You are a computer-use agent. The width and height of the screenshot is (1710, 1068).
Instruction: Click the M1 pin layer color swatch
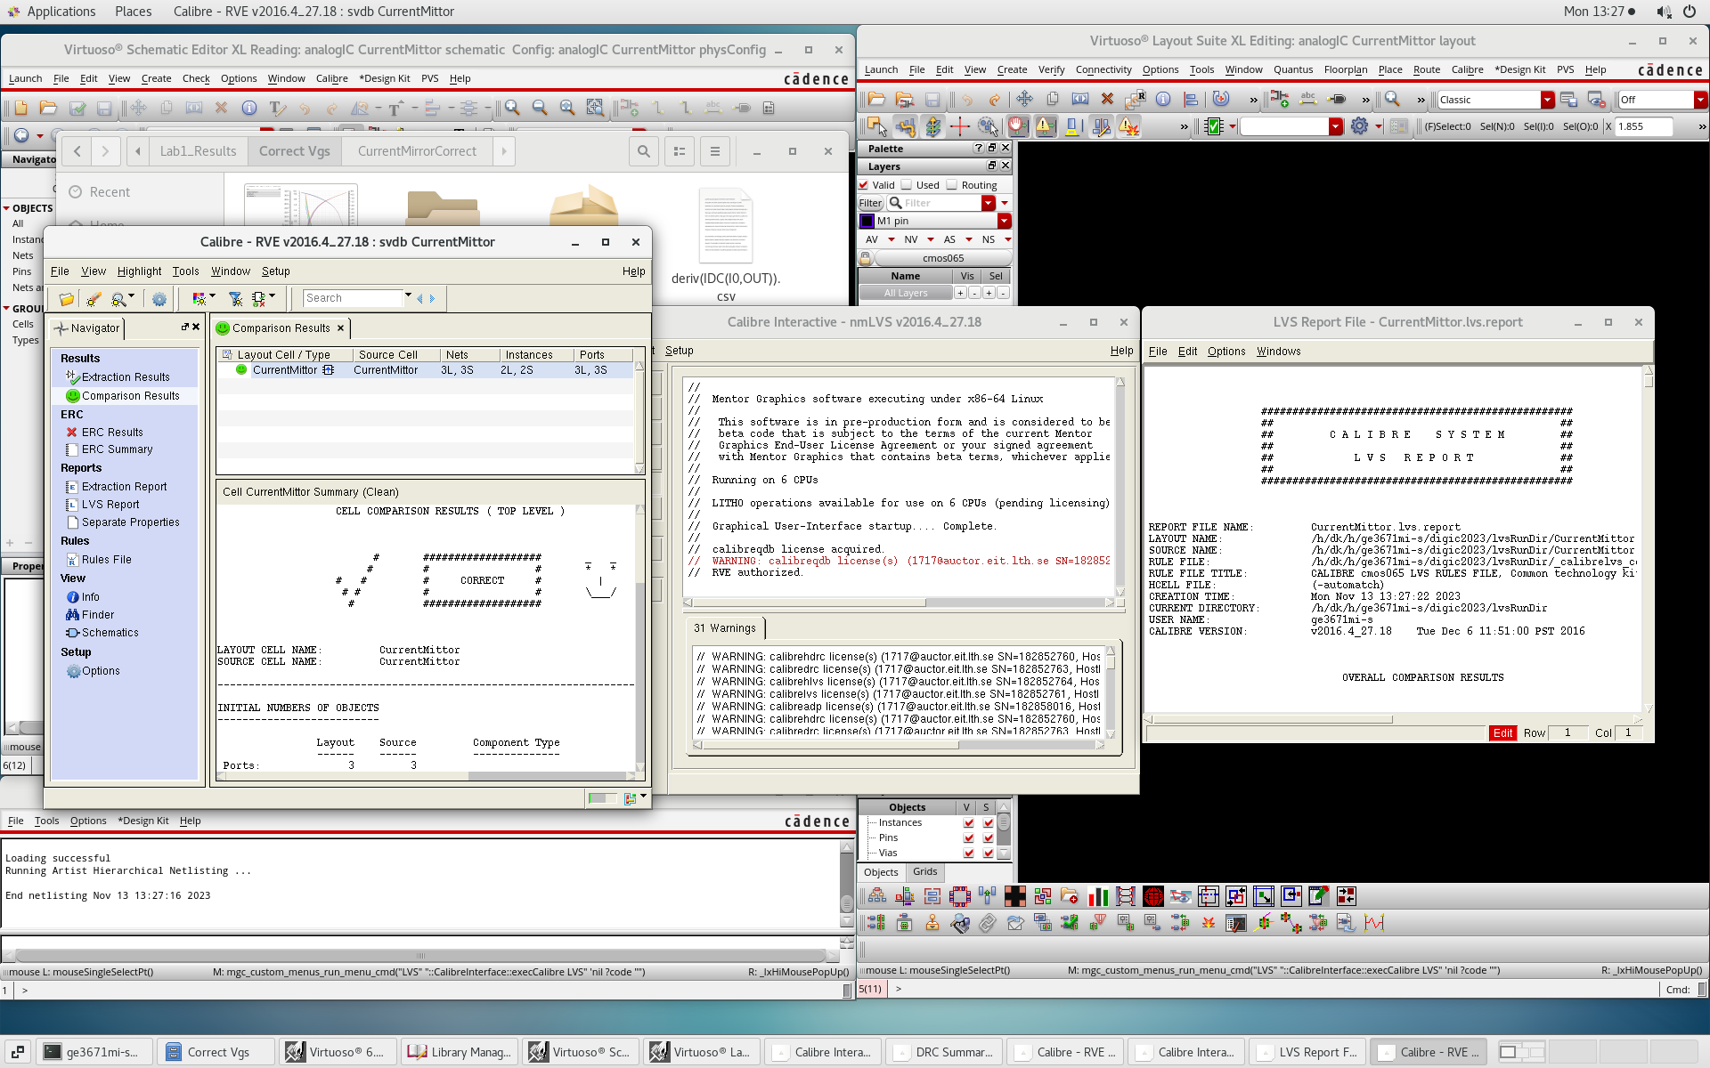point(867,221)
